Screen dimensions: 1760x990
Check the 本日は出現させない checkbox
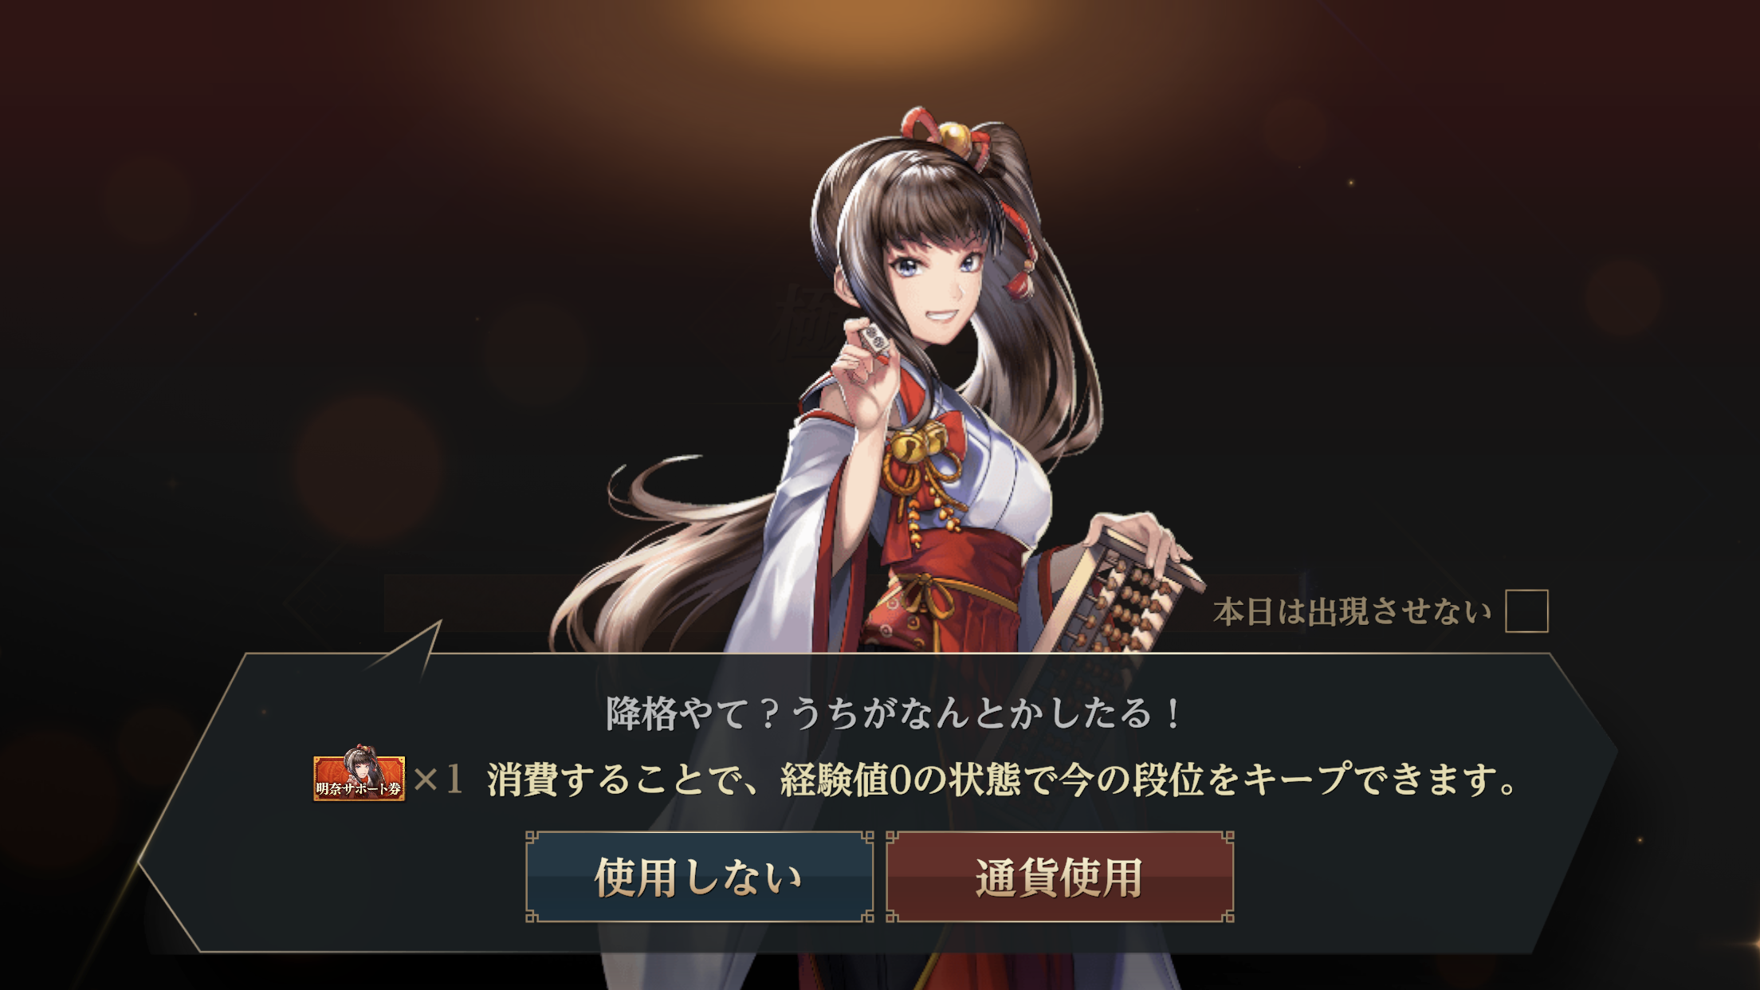1526,611
